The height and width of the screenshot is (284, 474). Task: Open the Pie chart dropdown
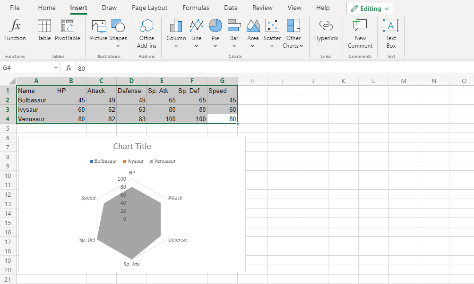pyautogui.click(x=215, y=33)
